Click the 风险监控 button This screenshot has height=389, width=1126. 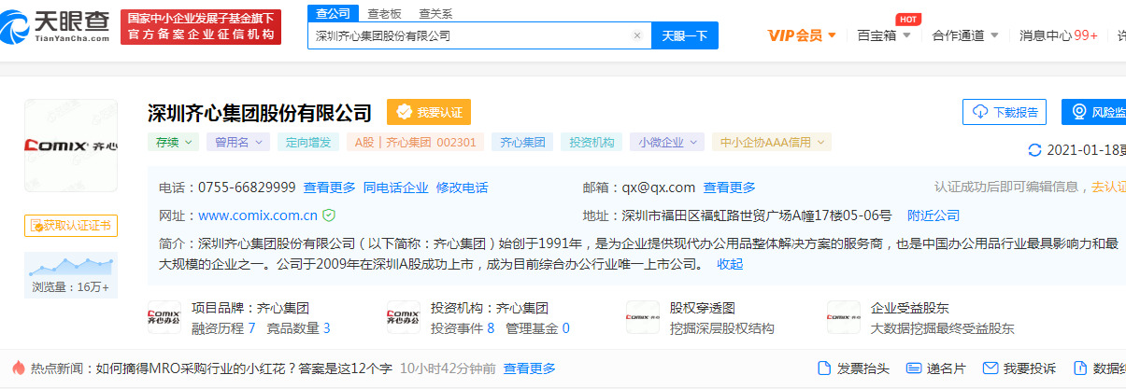coord(1094,112)
